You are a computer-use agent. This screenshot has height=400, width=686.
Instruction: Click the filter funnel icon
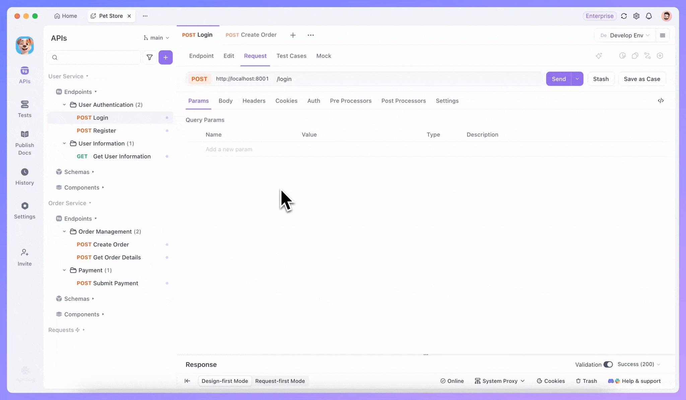tap(149, 57)
